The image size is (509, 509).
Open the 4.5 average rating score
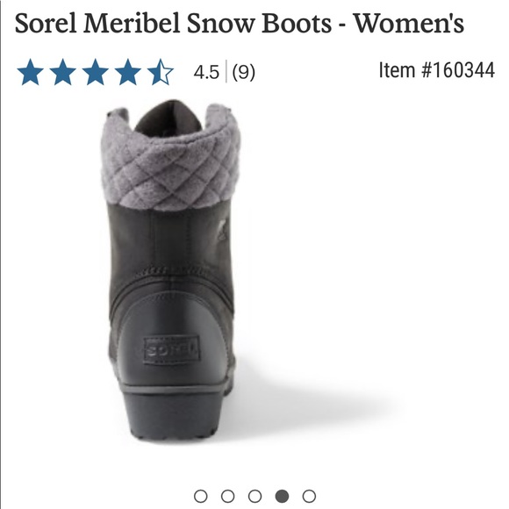[206, 72]
